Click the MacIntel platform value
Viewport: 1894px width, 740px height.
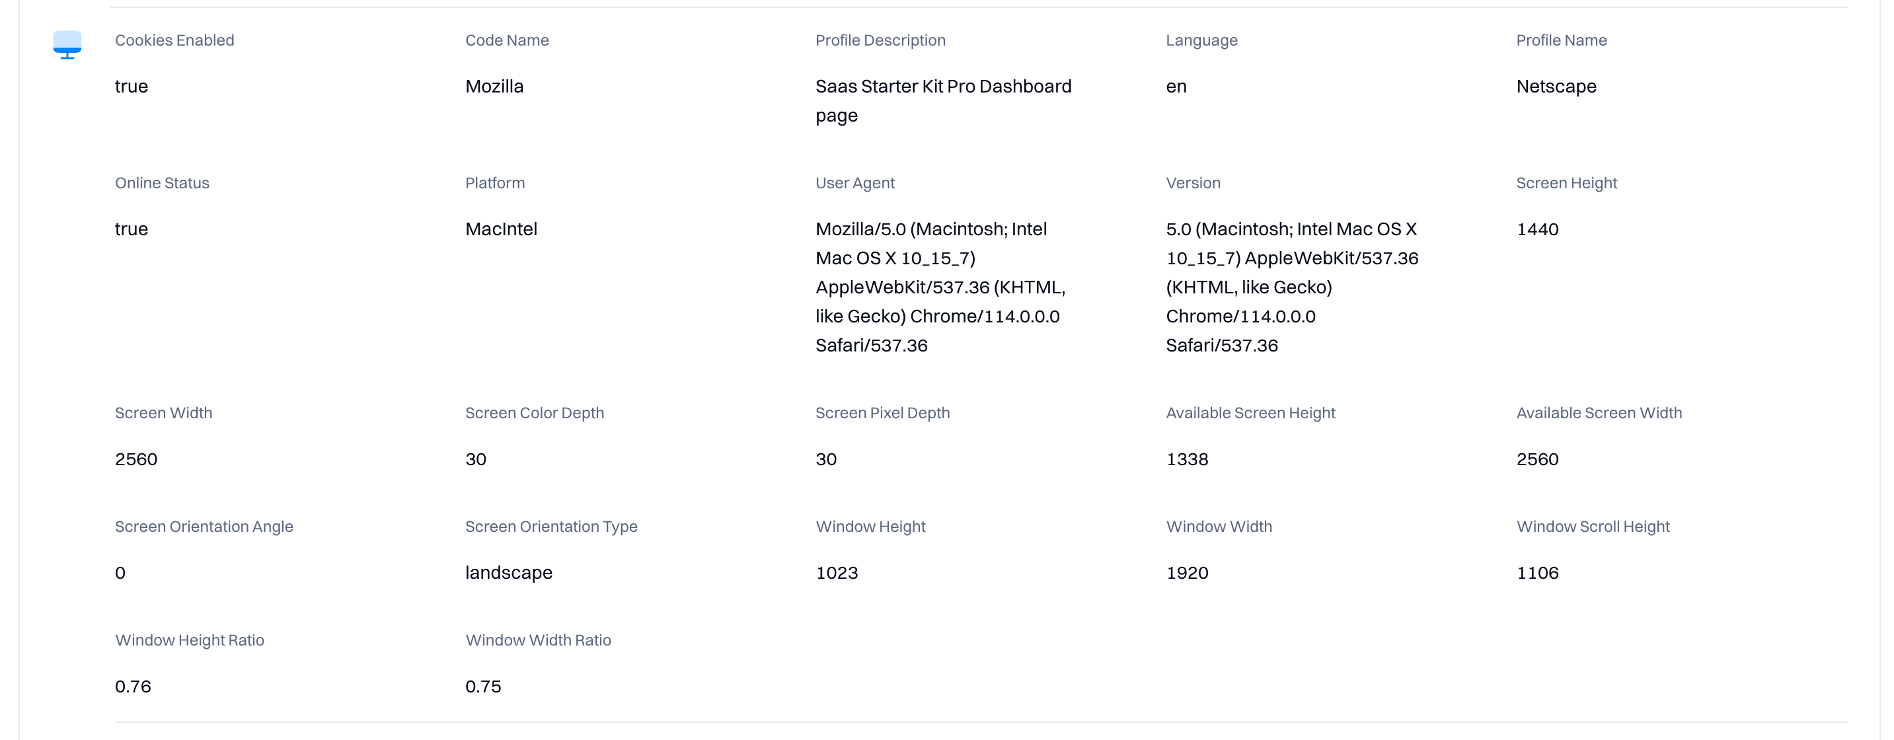501,229
